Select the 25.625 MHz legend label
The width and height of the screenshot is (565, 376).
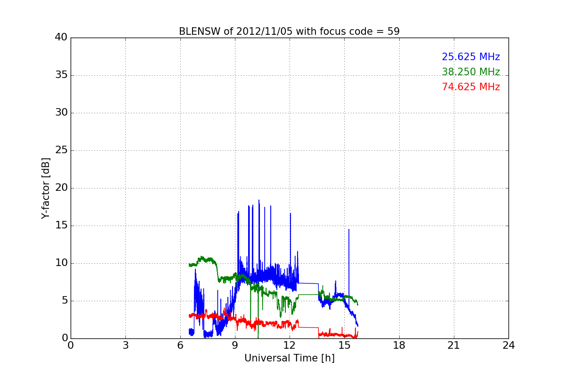pos(471,57)
